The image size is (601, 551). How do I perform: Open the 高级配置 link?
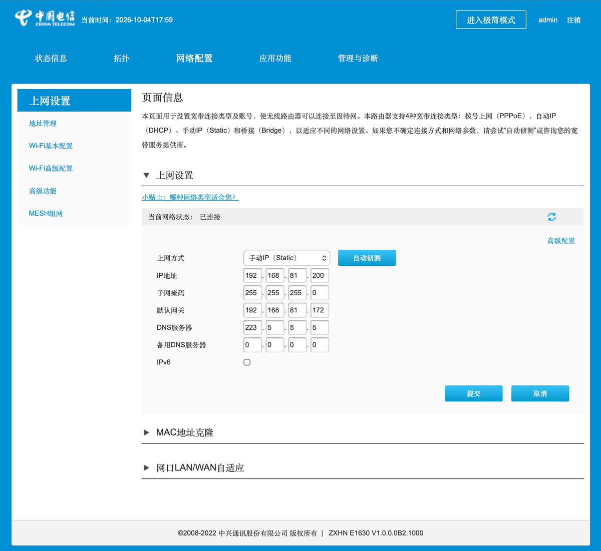(x=561, y=241)
